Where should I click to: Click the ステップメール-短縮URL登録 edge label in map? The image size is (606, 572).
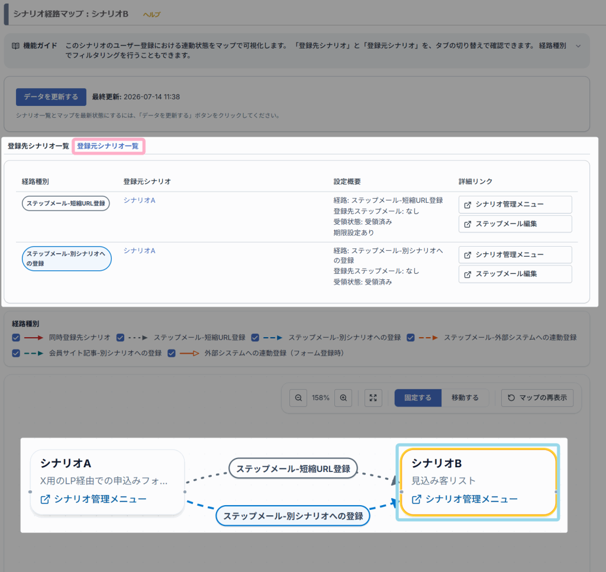point(293,468)
